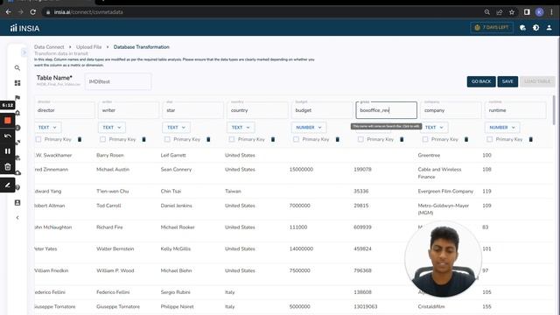Check Primary Key for runtime column
This screenshot has height=315, width=560.
click(490, 139)
